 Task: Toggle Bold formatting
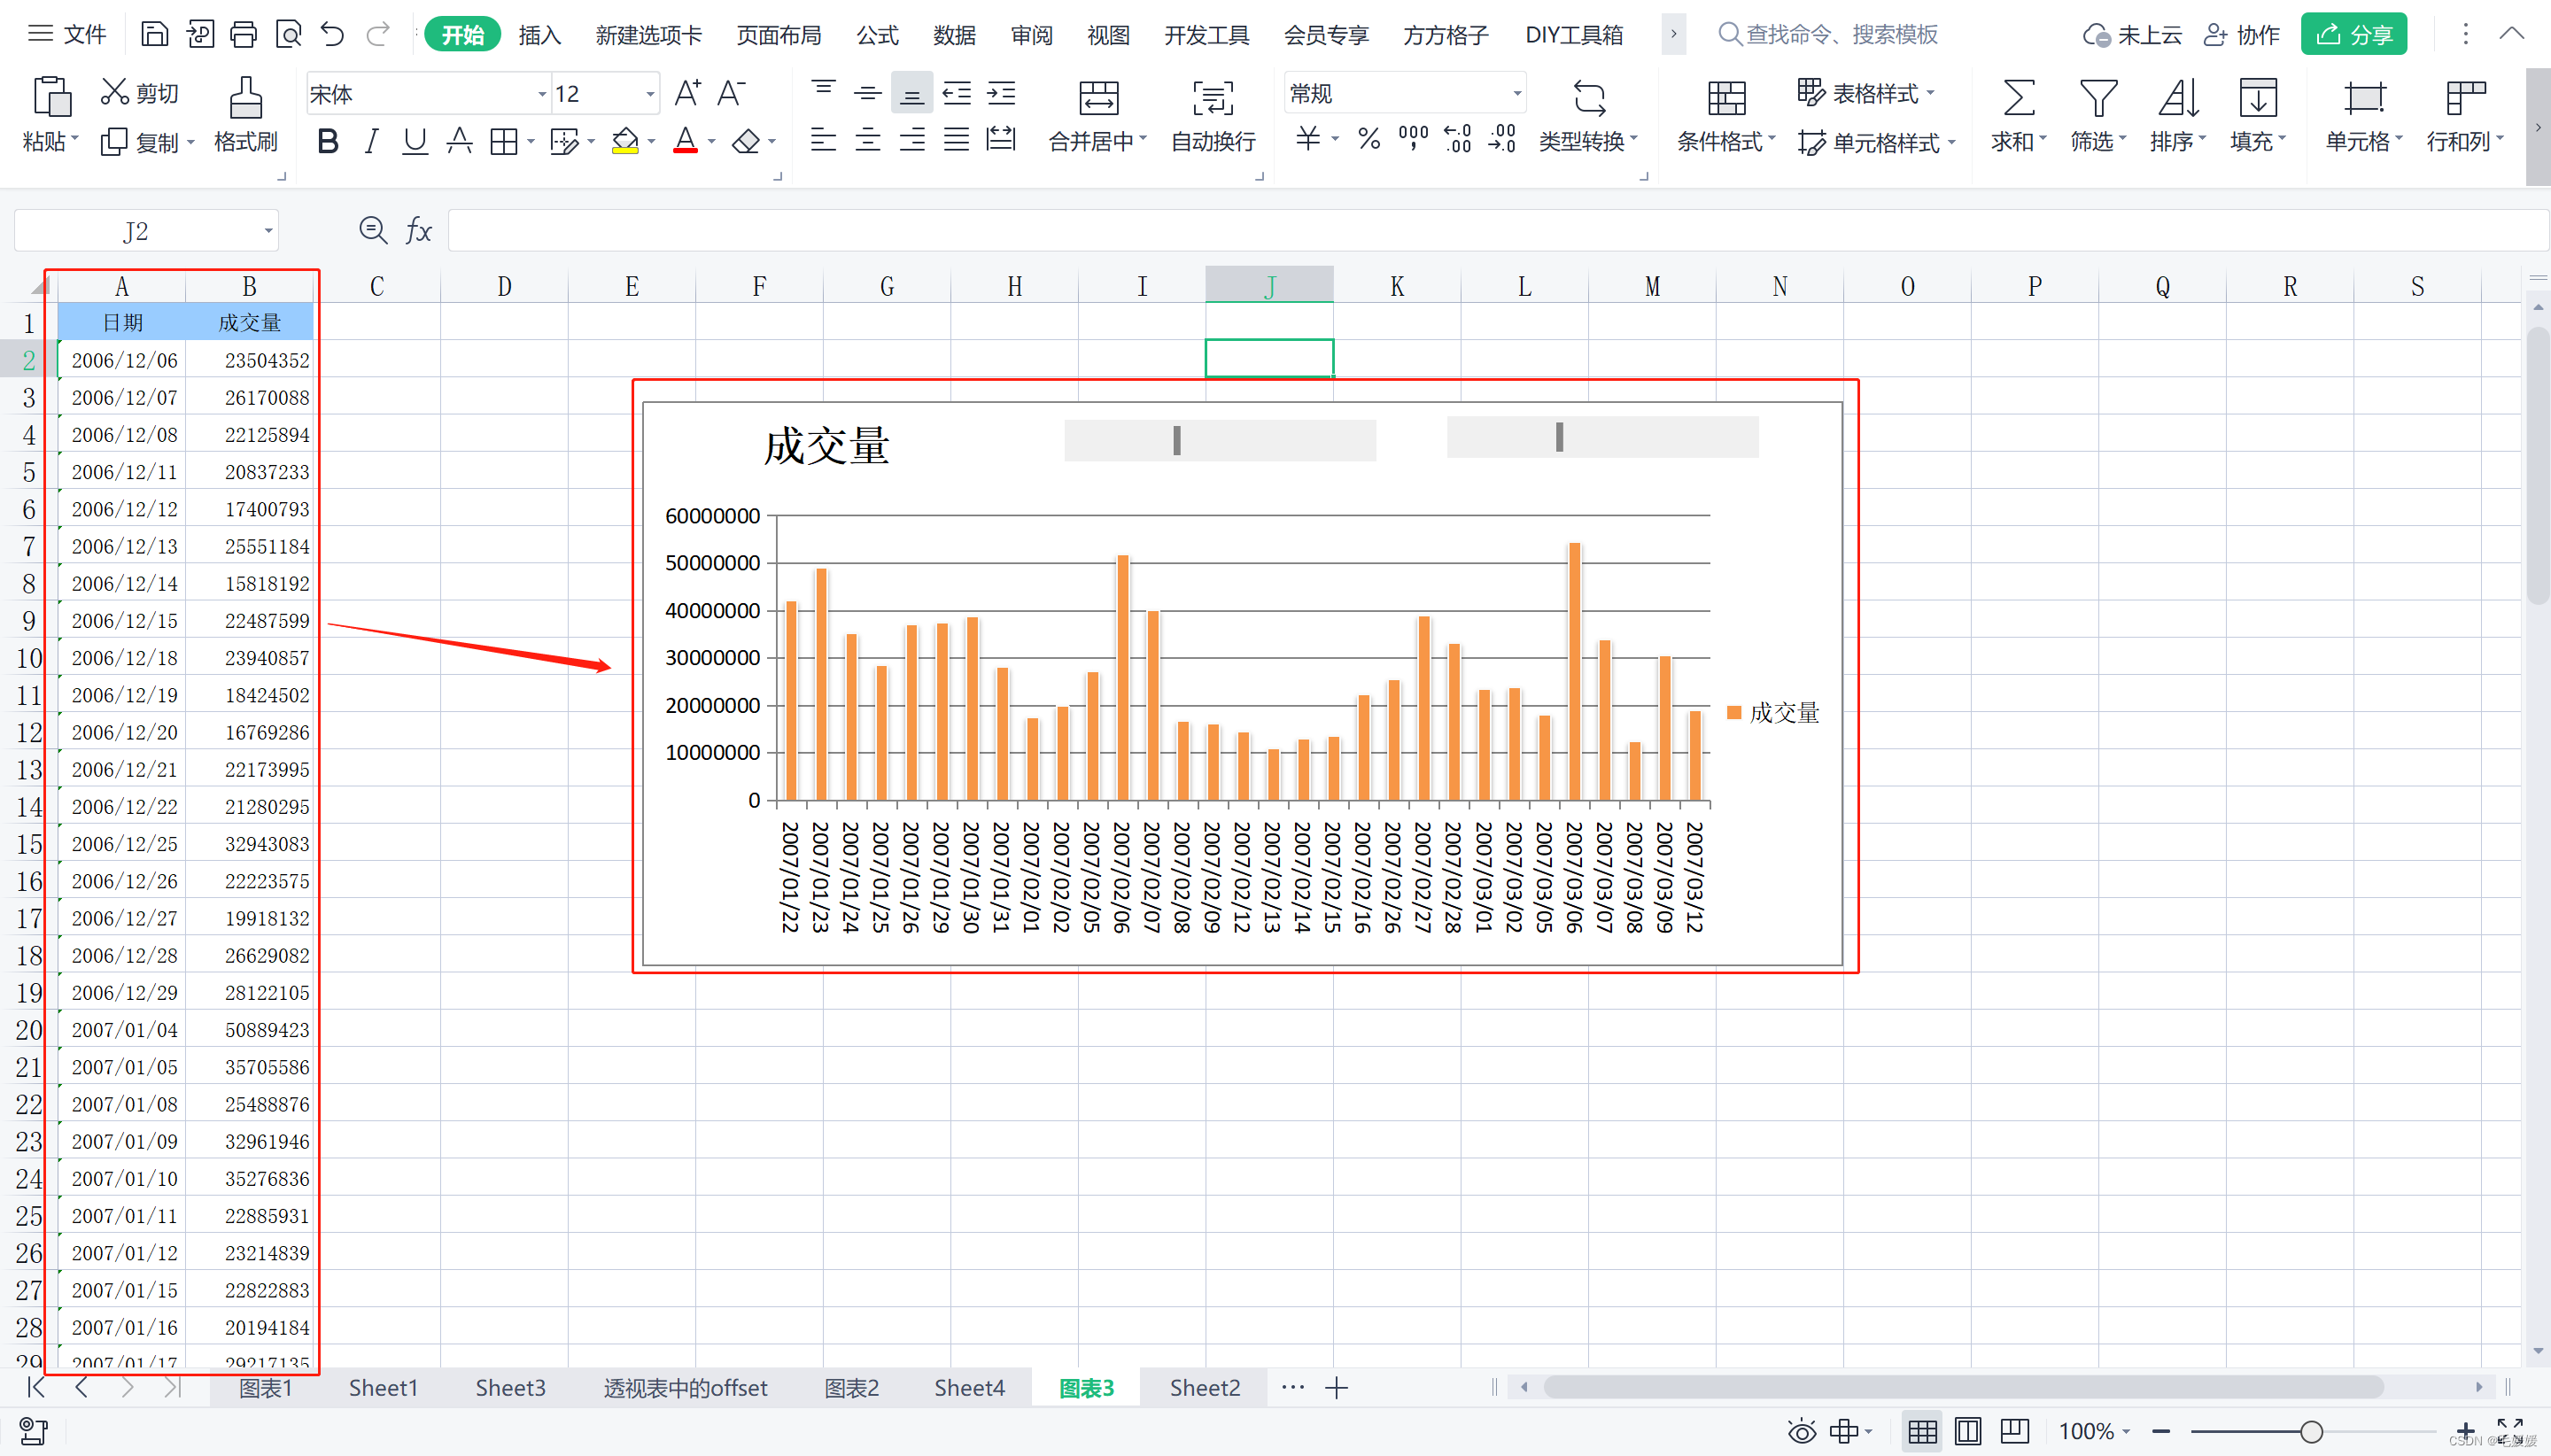[327, 141]
